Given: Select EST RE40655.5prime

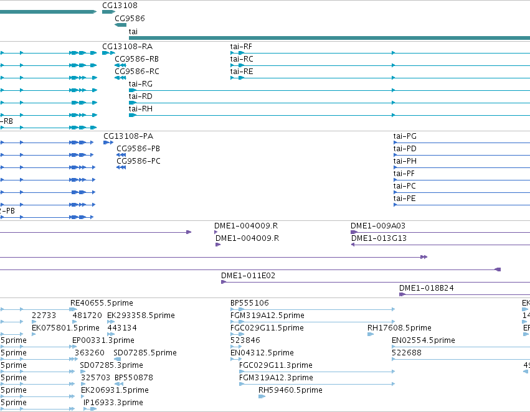Looking at the screenshot, I should [102, 303].
